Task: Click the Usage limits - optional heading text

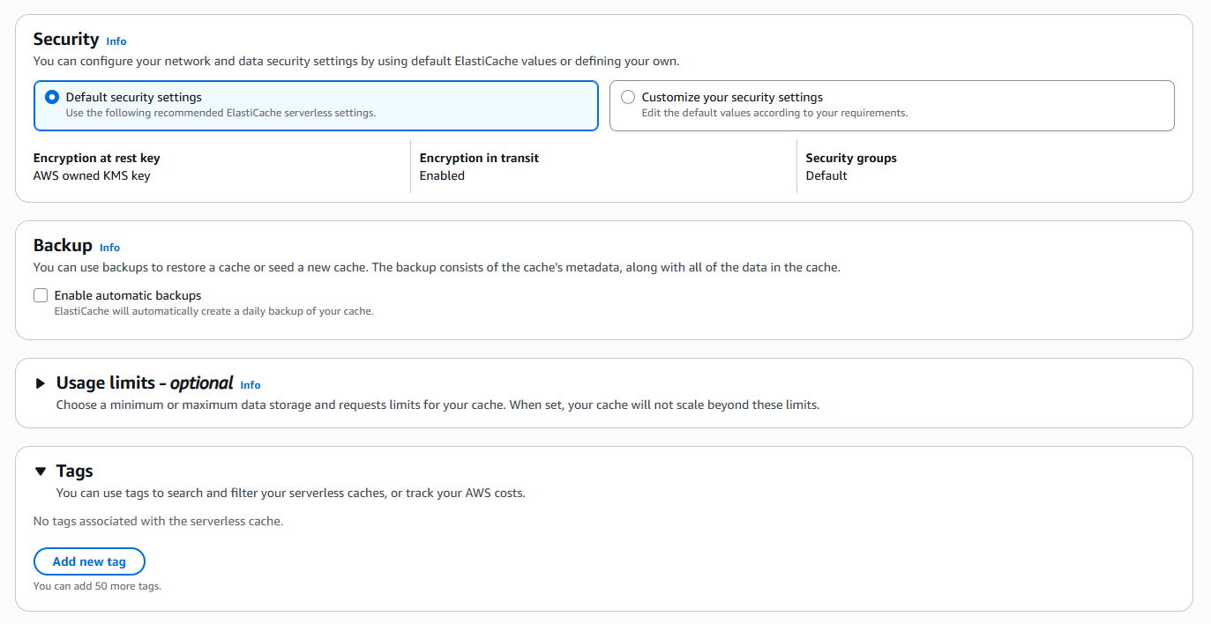Action: click(145, 383)
